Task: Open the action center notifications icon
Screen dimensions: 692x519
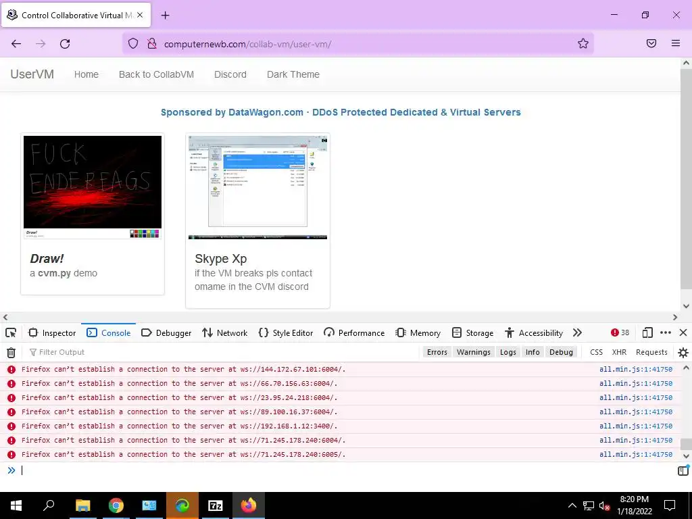Action: pos(670,505)
